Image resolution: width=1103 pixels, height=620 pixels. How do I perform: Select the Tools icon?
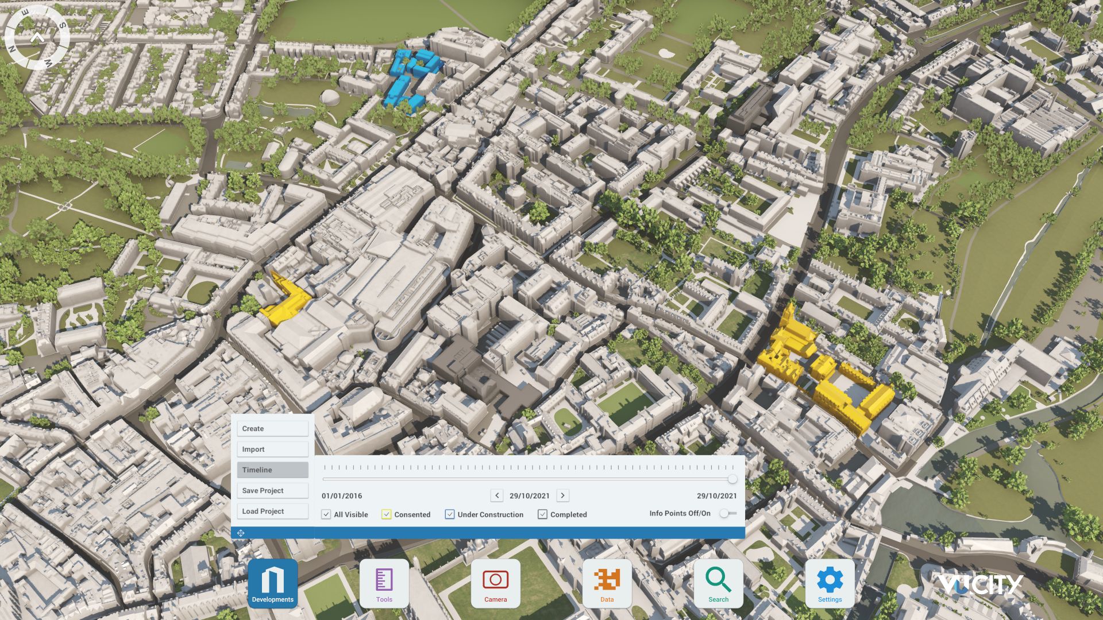pyautogui.click(x=384, y=583)
